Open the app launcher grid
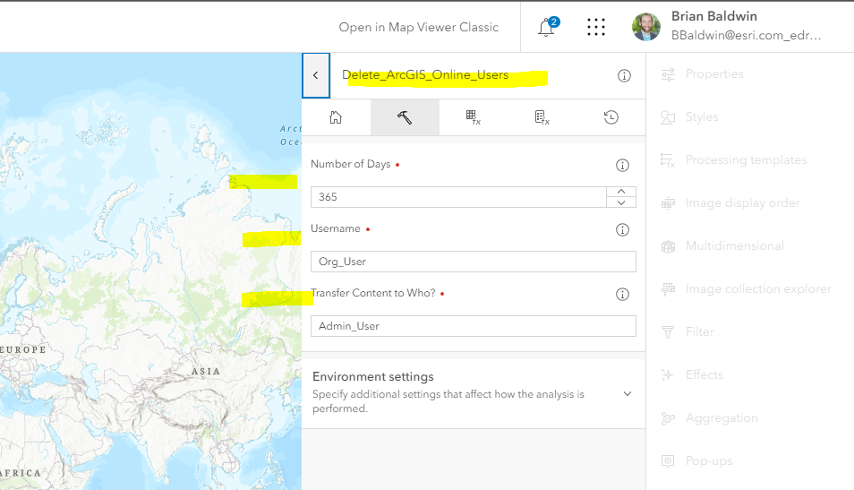This screenshot has height=490, width=854. (596, 27)
